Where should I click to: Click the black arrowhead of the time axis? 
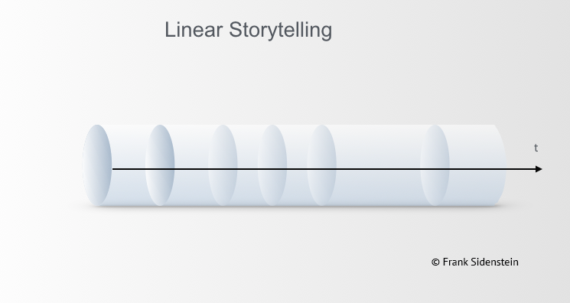[x=539, y=169]
